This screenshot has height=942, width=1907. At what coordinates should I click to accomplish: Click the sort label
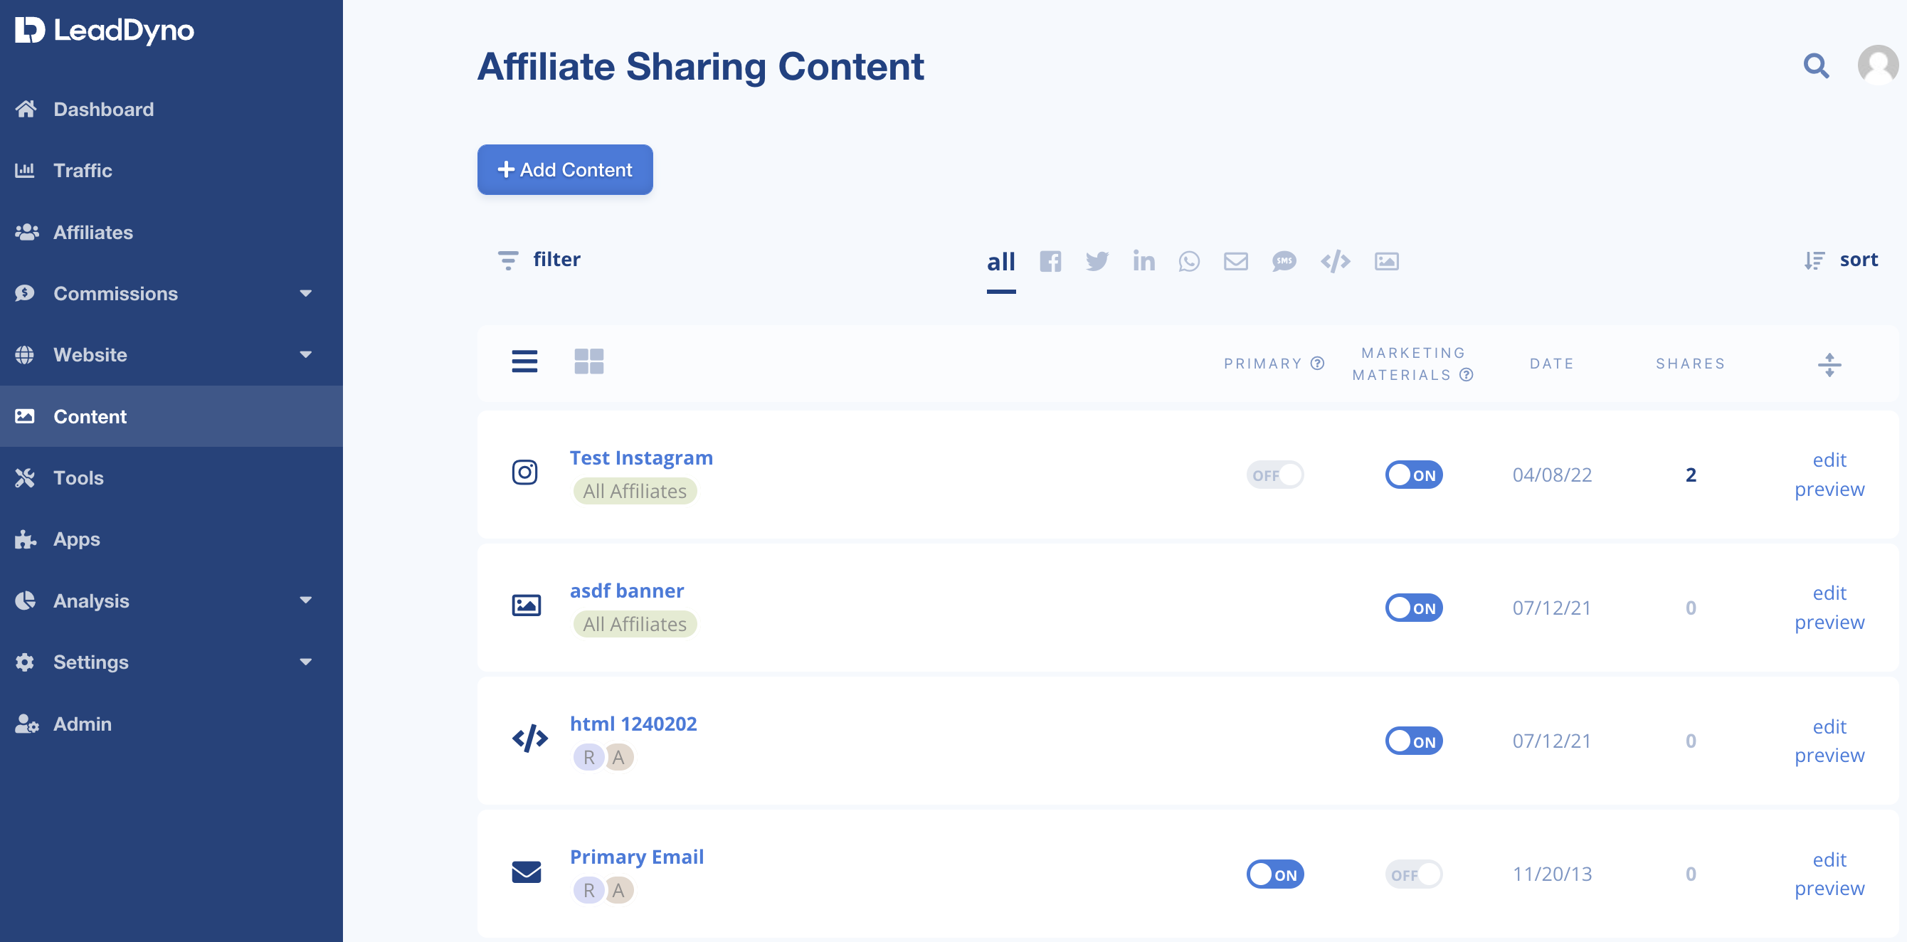coord(1859,260)
